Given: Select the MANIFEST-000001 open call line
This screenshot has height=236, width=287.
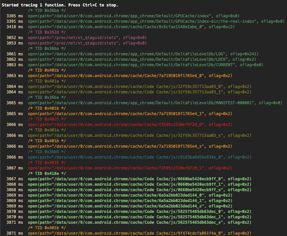Looking at the screenshot, I should 155,103.
